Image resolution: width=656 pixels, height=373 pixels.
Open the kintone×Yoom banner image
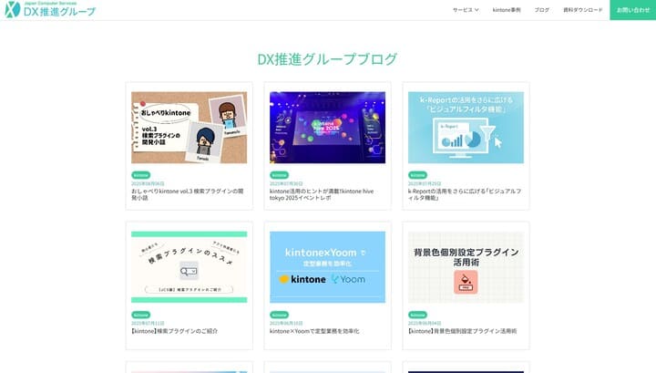[327, 266]
